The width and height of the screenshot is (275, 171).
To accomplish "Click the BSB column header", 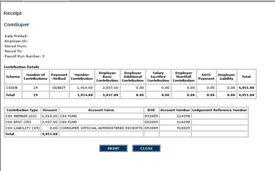I will pyautogui.click(x=151, y=110).
